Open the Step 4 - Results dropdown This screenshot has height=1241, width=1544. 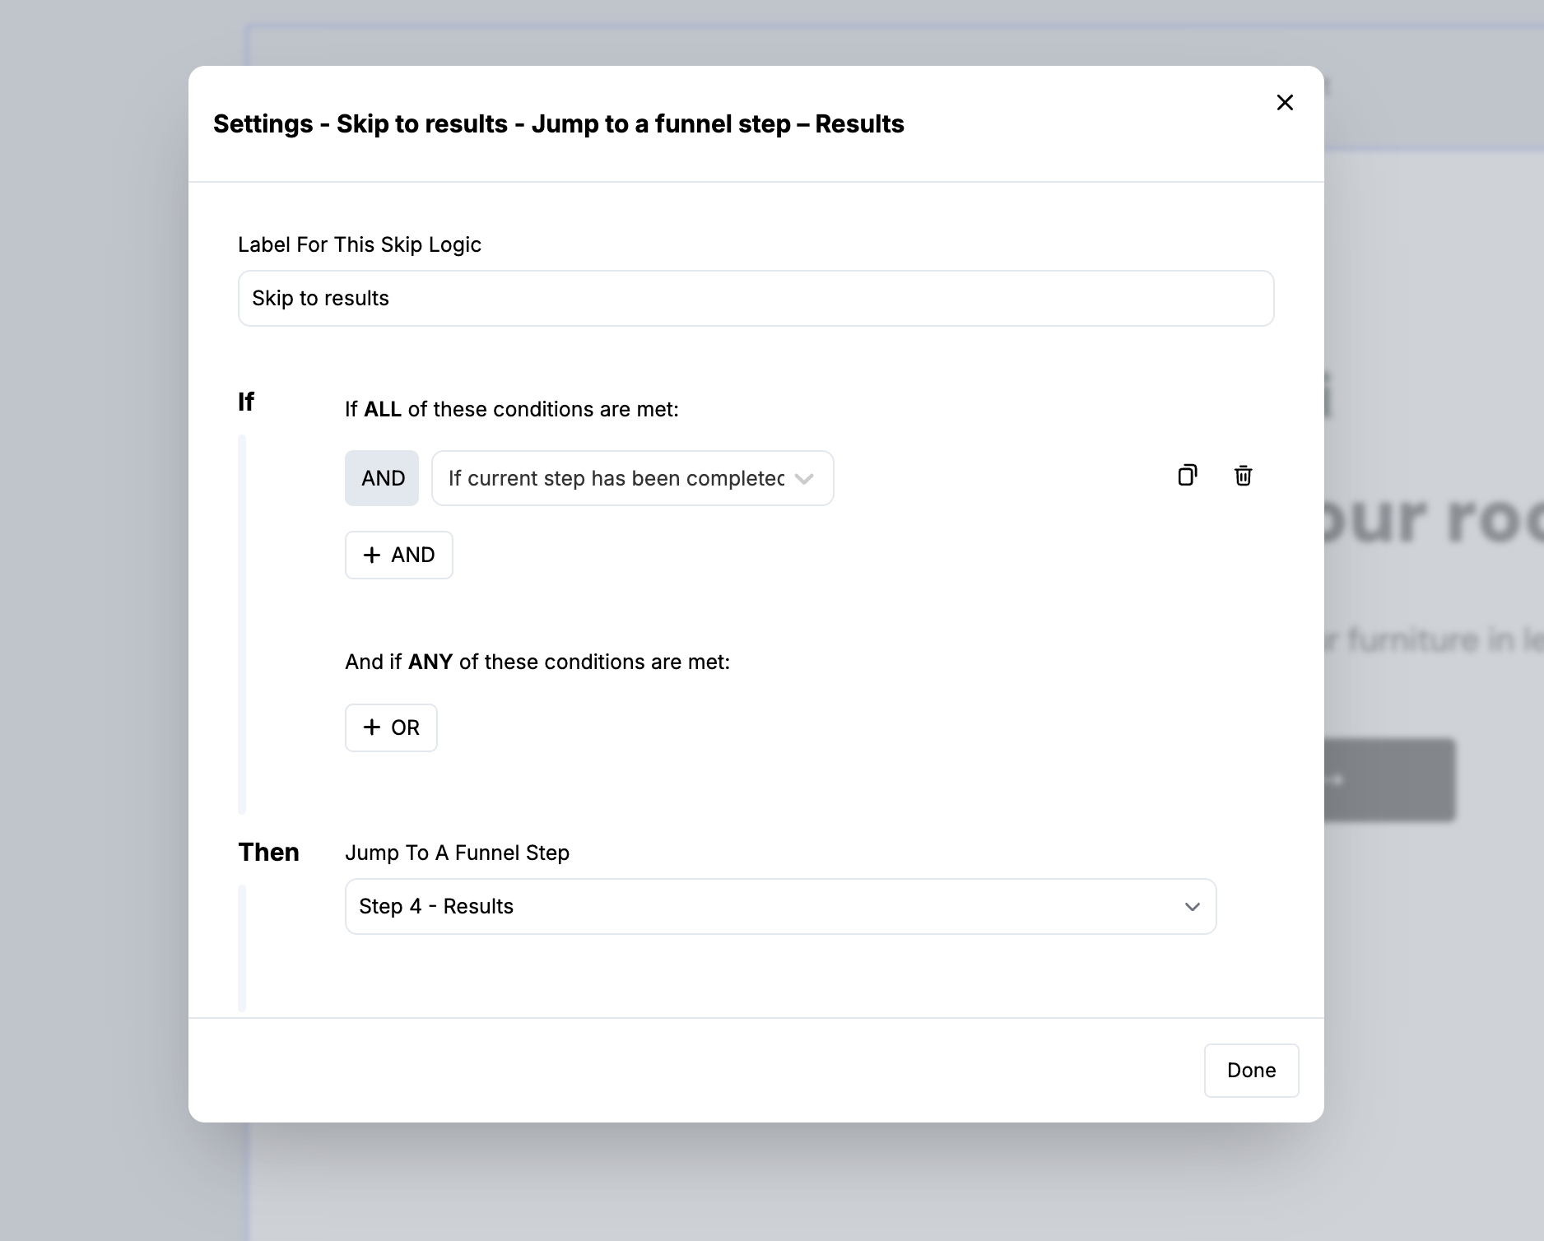click(x=780, y=906)
